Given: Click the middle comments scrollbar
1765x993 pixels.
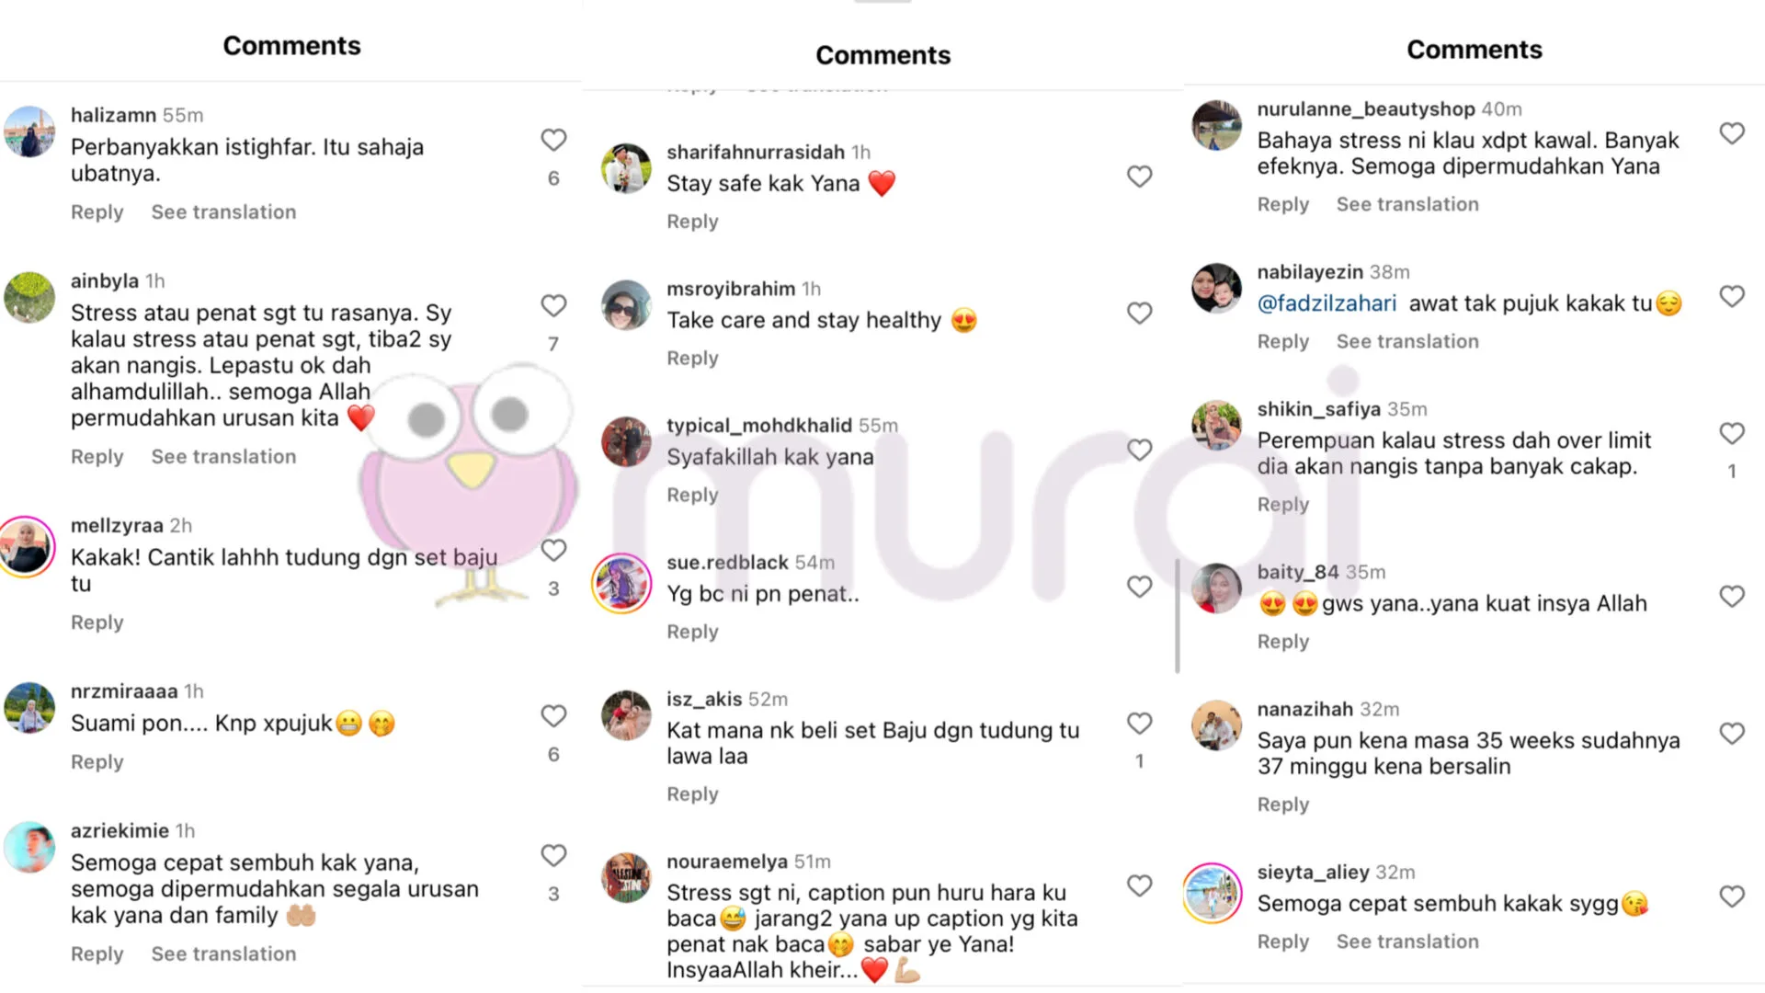Looking at the screenshot, I should point(1177,616).
